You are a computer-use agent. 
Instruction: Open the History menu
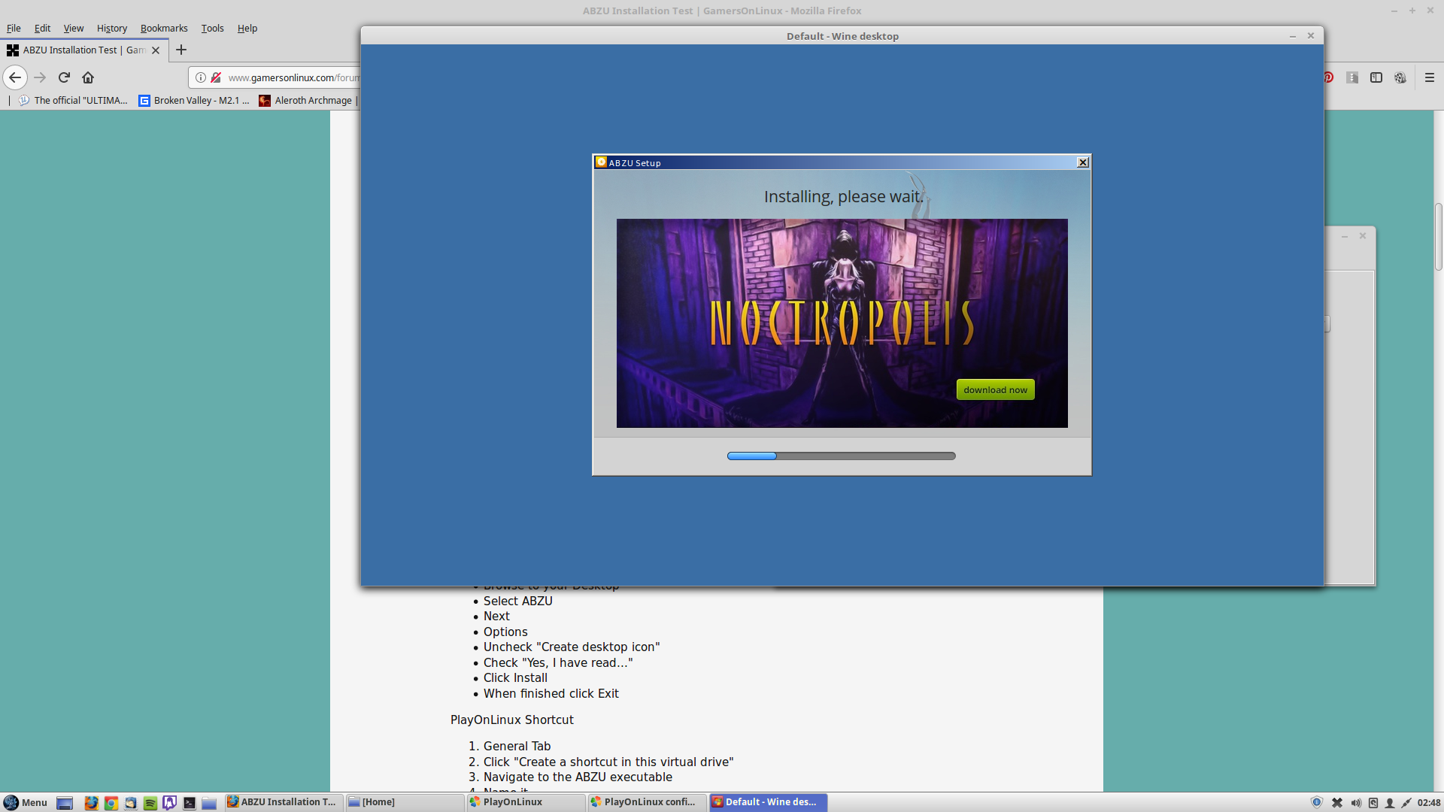112,28
